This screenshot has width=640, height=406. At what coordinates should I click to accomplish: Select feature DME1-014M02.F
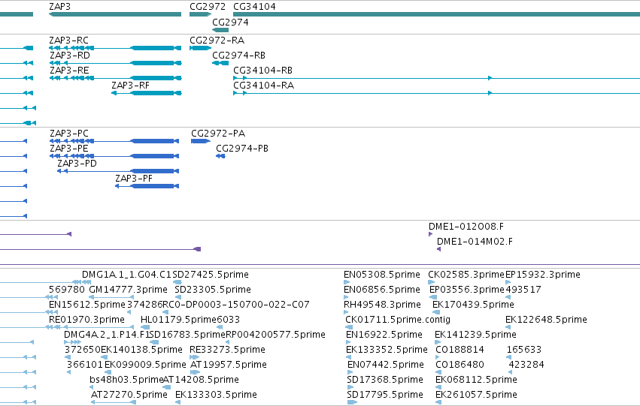point(475,242)
